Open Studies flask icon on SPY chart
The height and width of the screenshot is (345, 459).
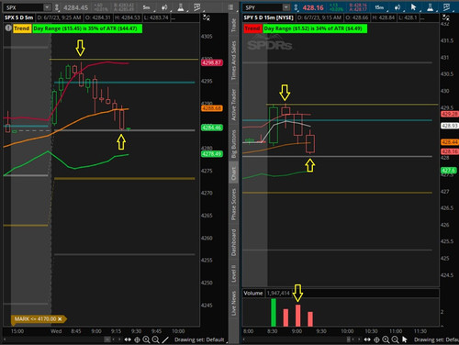pos(431,7)
